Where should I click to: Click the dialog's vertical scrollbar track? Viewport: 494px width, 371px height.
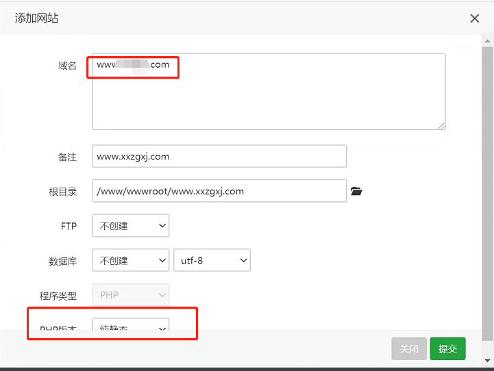487,205
